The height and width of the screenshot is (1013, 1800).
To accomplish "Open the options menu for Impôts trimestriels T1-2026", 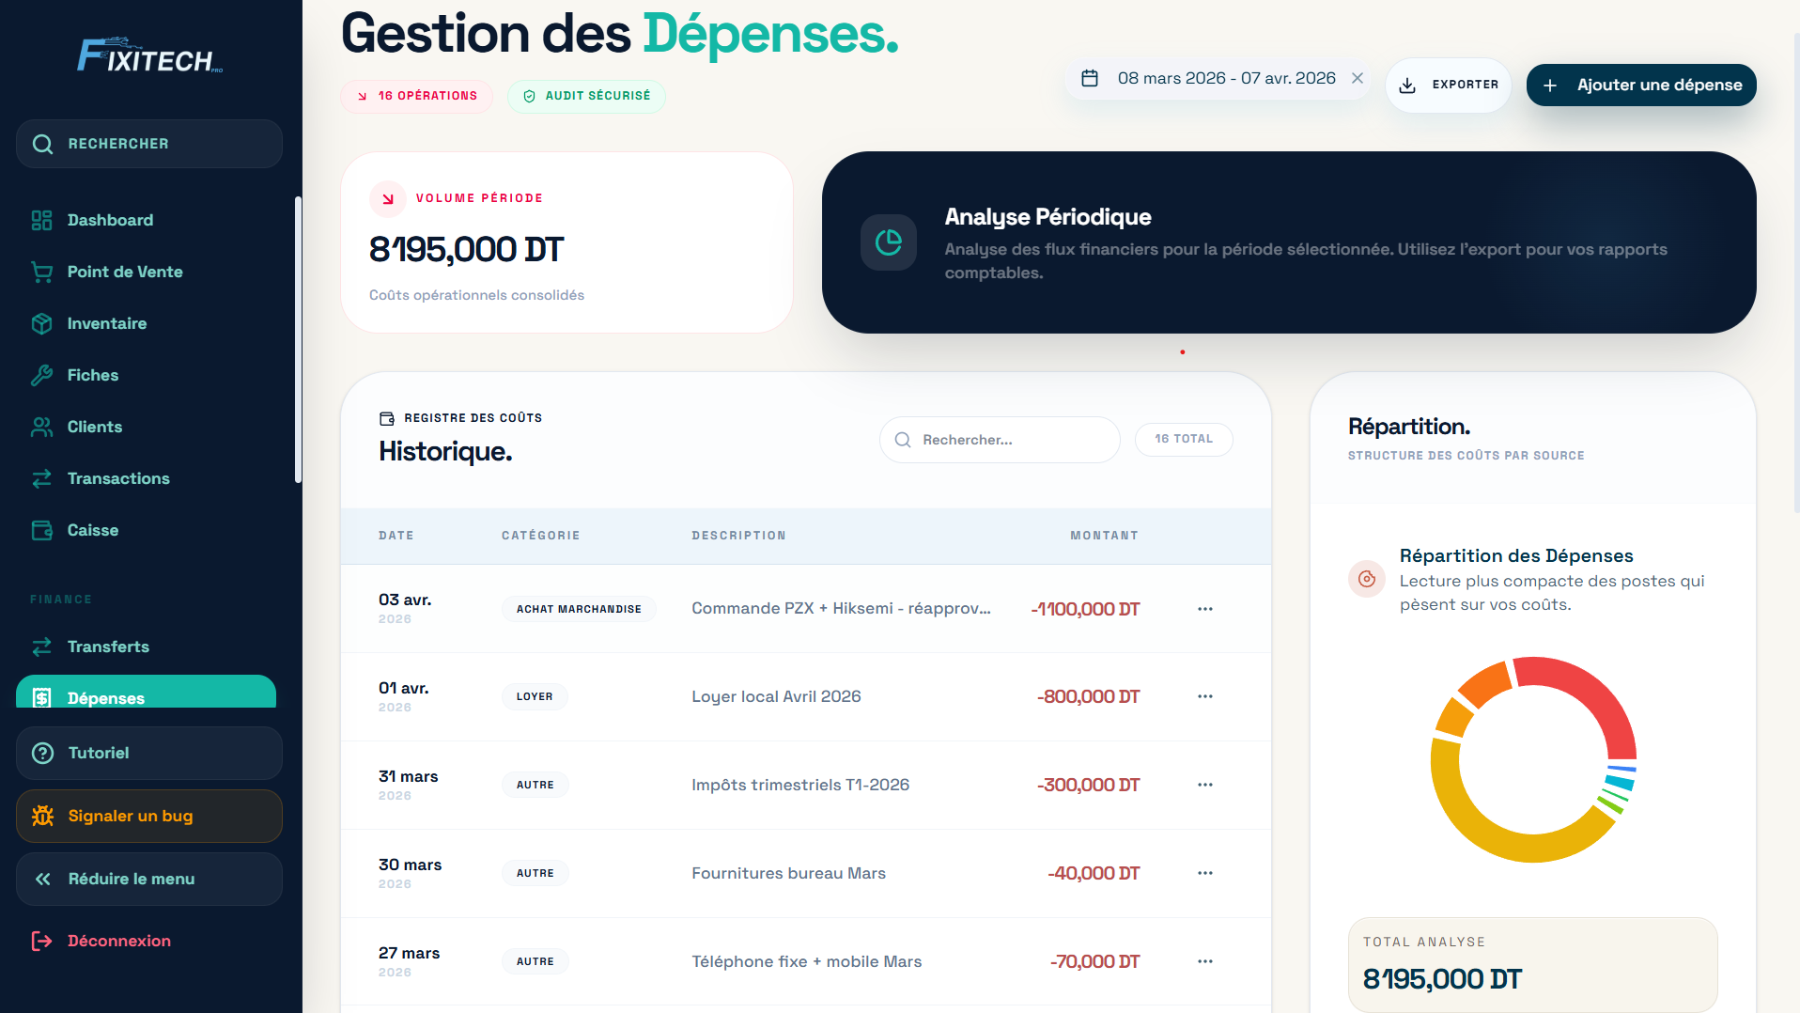I will 1205,785.
